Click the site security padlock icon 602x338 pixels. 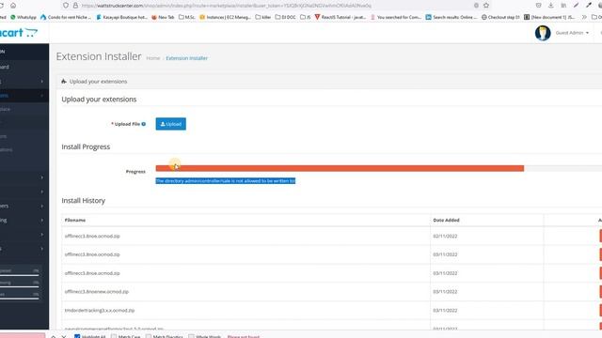click(75, 6)
